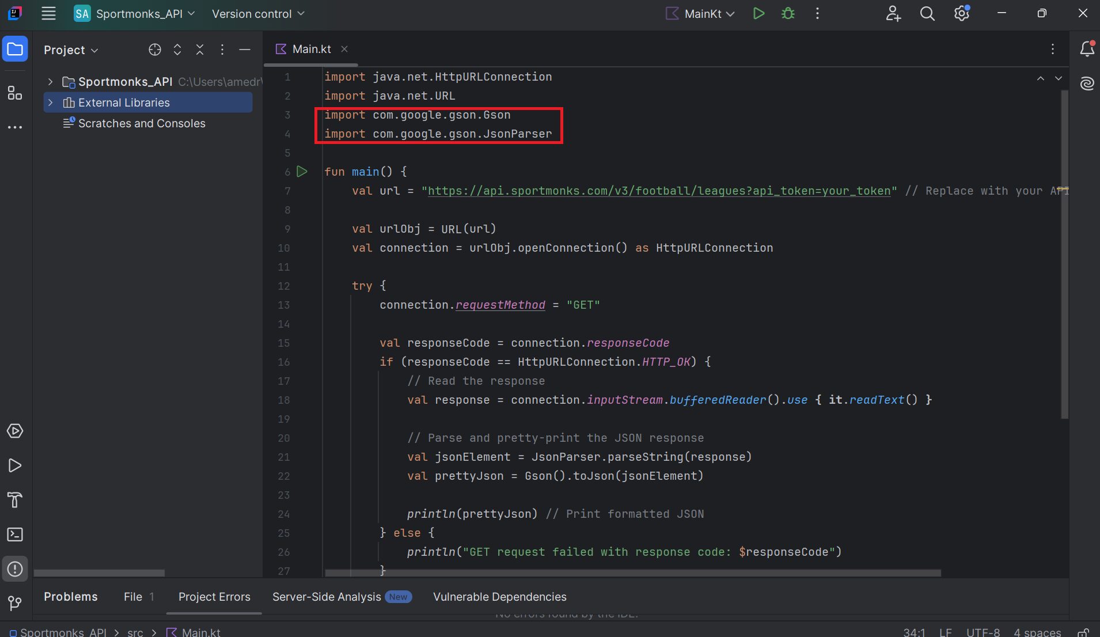Open the Structure tool window
The height and width of the screenshot is (637, 1100).
coord(15,93)
